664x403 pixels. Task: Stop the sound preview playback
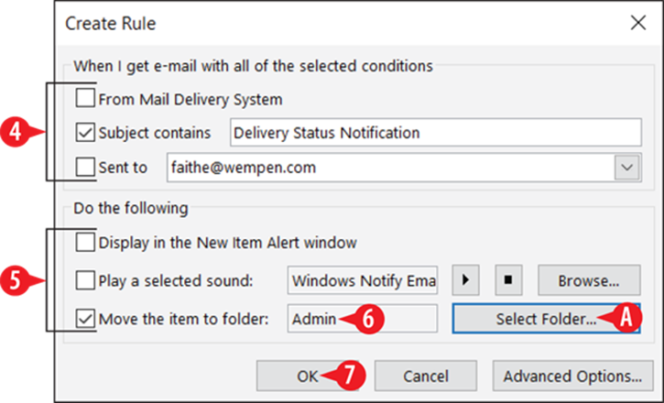tap(508, 280)
